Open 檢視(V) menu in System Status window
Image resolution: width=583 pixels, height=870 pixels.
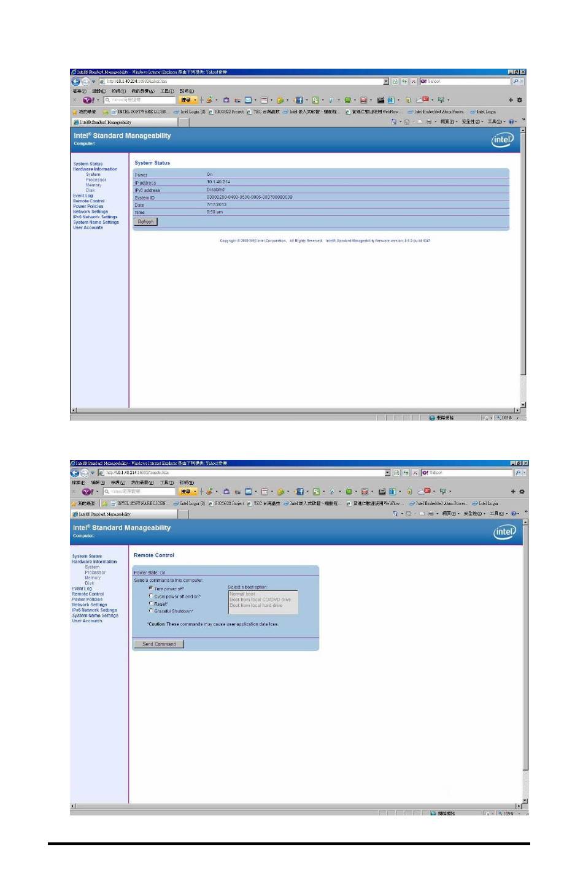(x=118, y=91)
